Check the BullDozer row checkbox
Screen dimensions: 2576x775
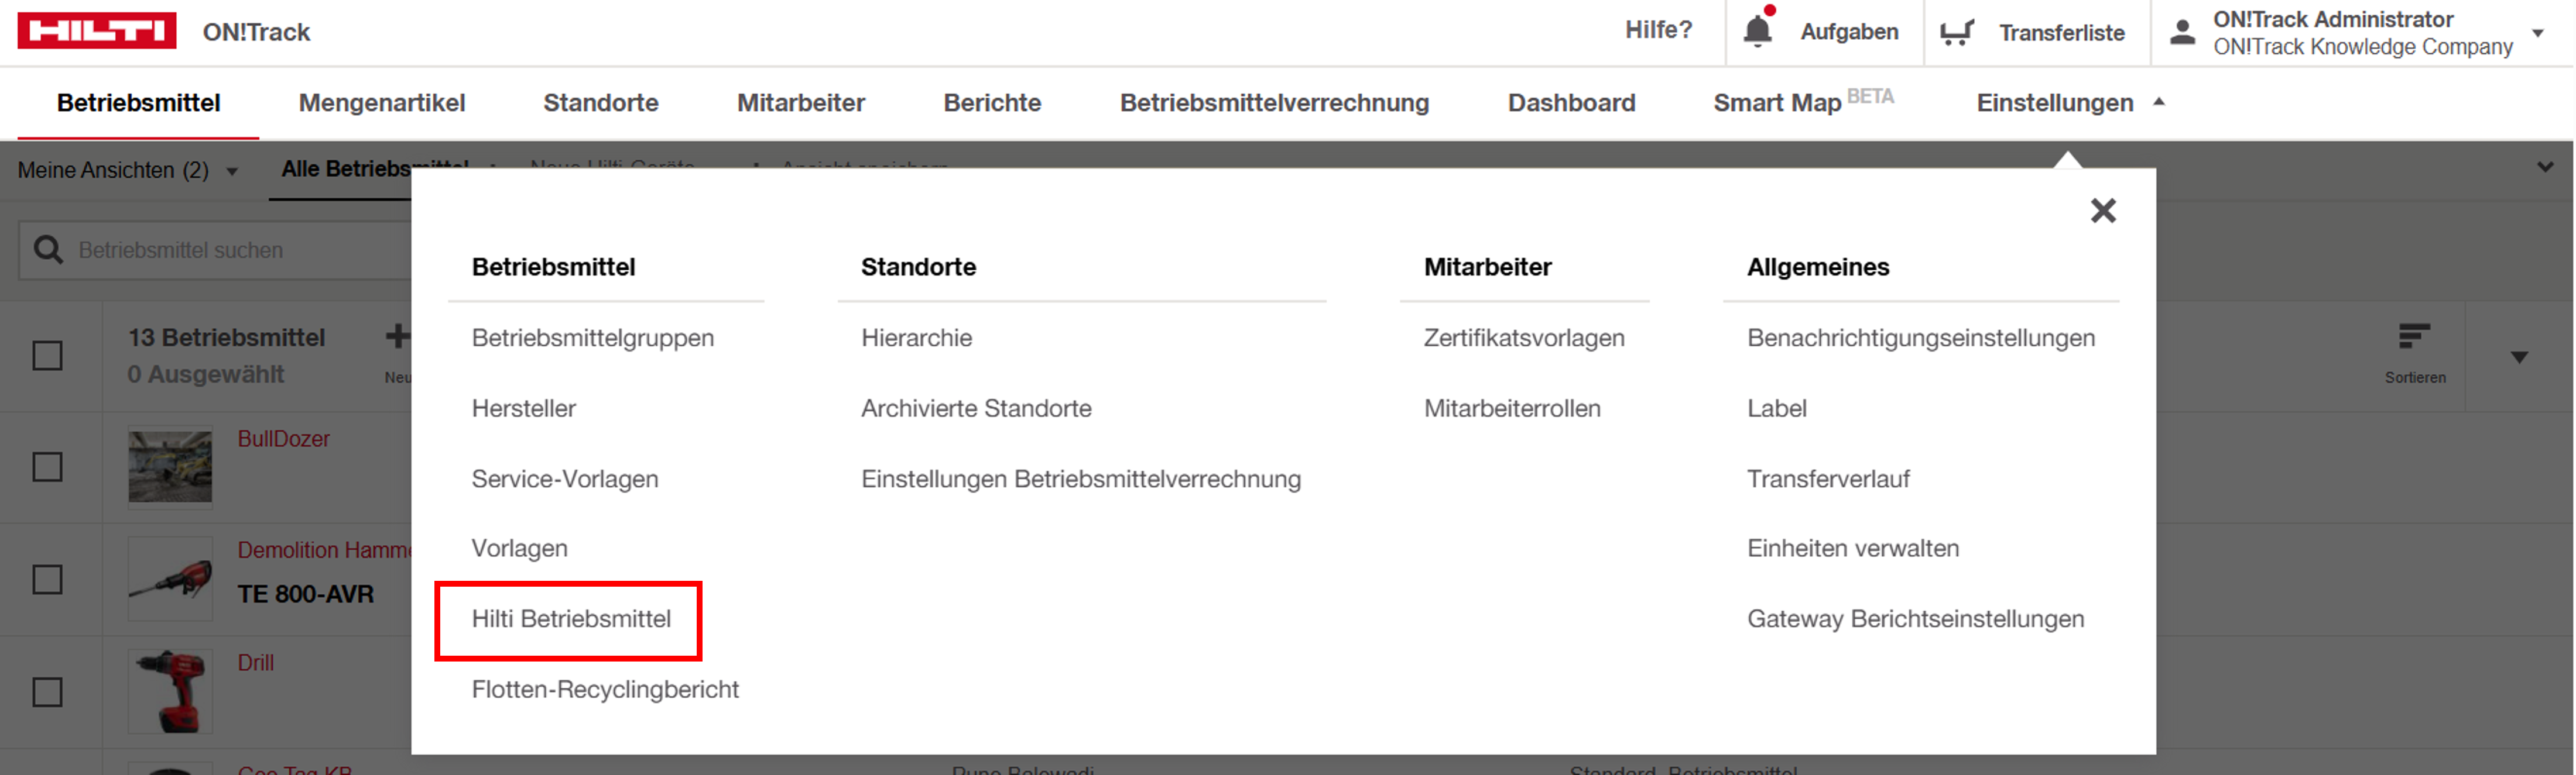(47, 467)
